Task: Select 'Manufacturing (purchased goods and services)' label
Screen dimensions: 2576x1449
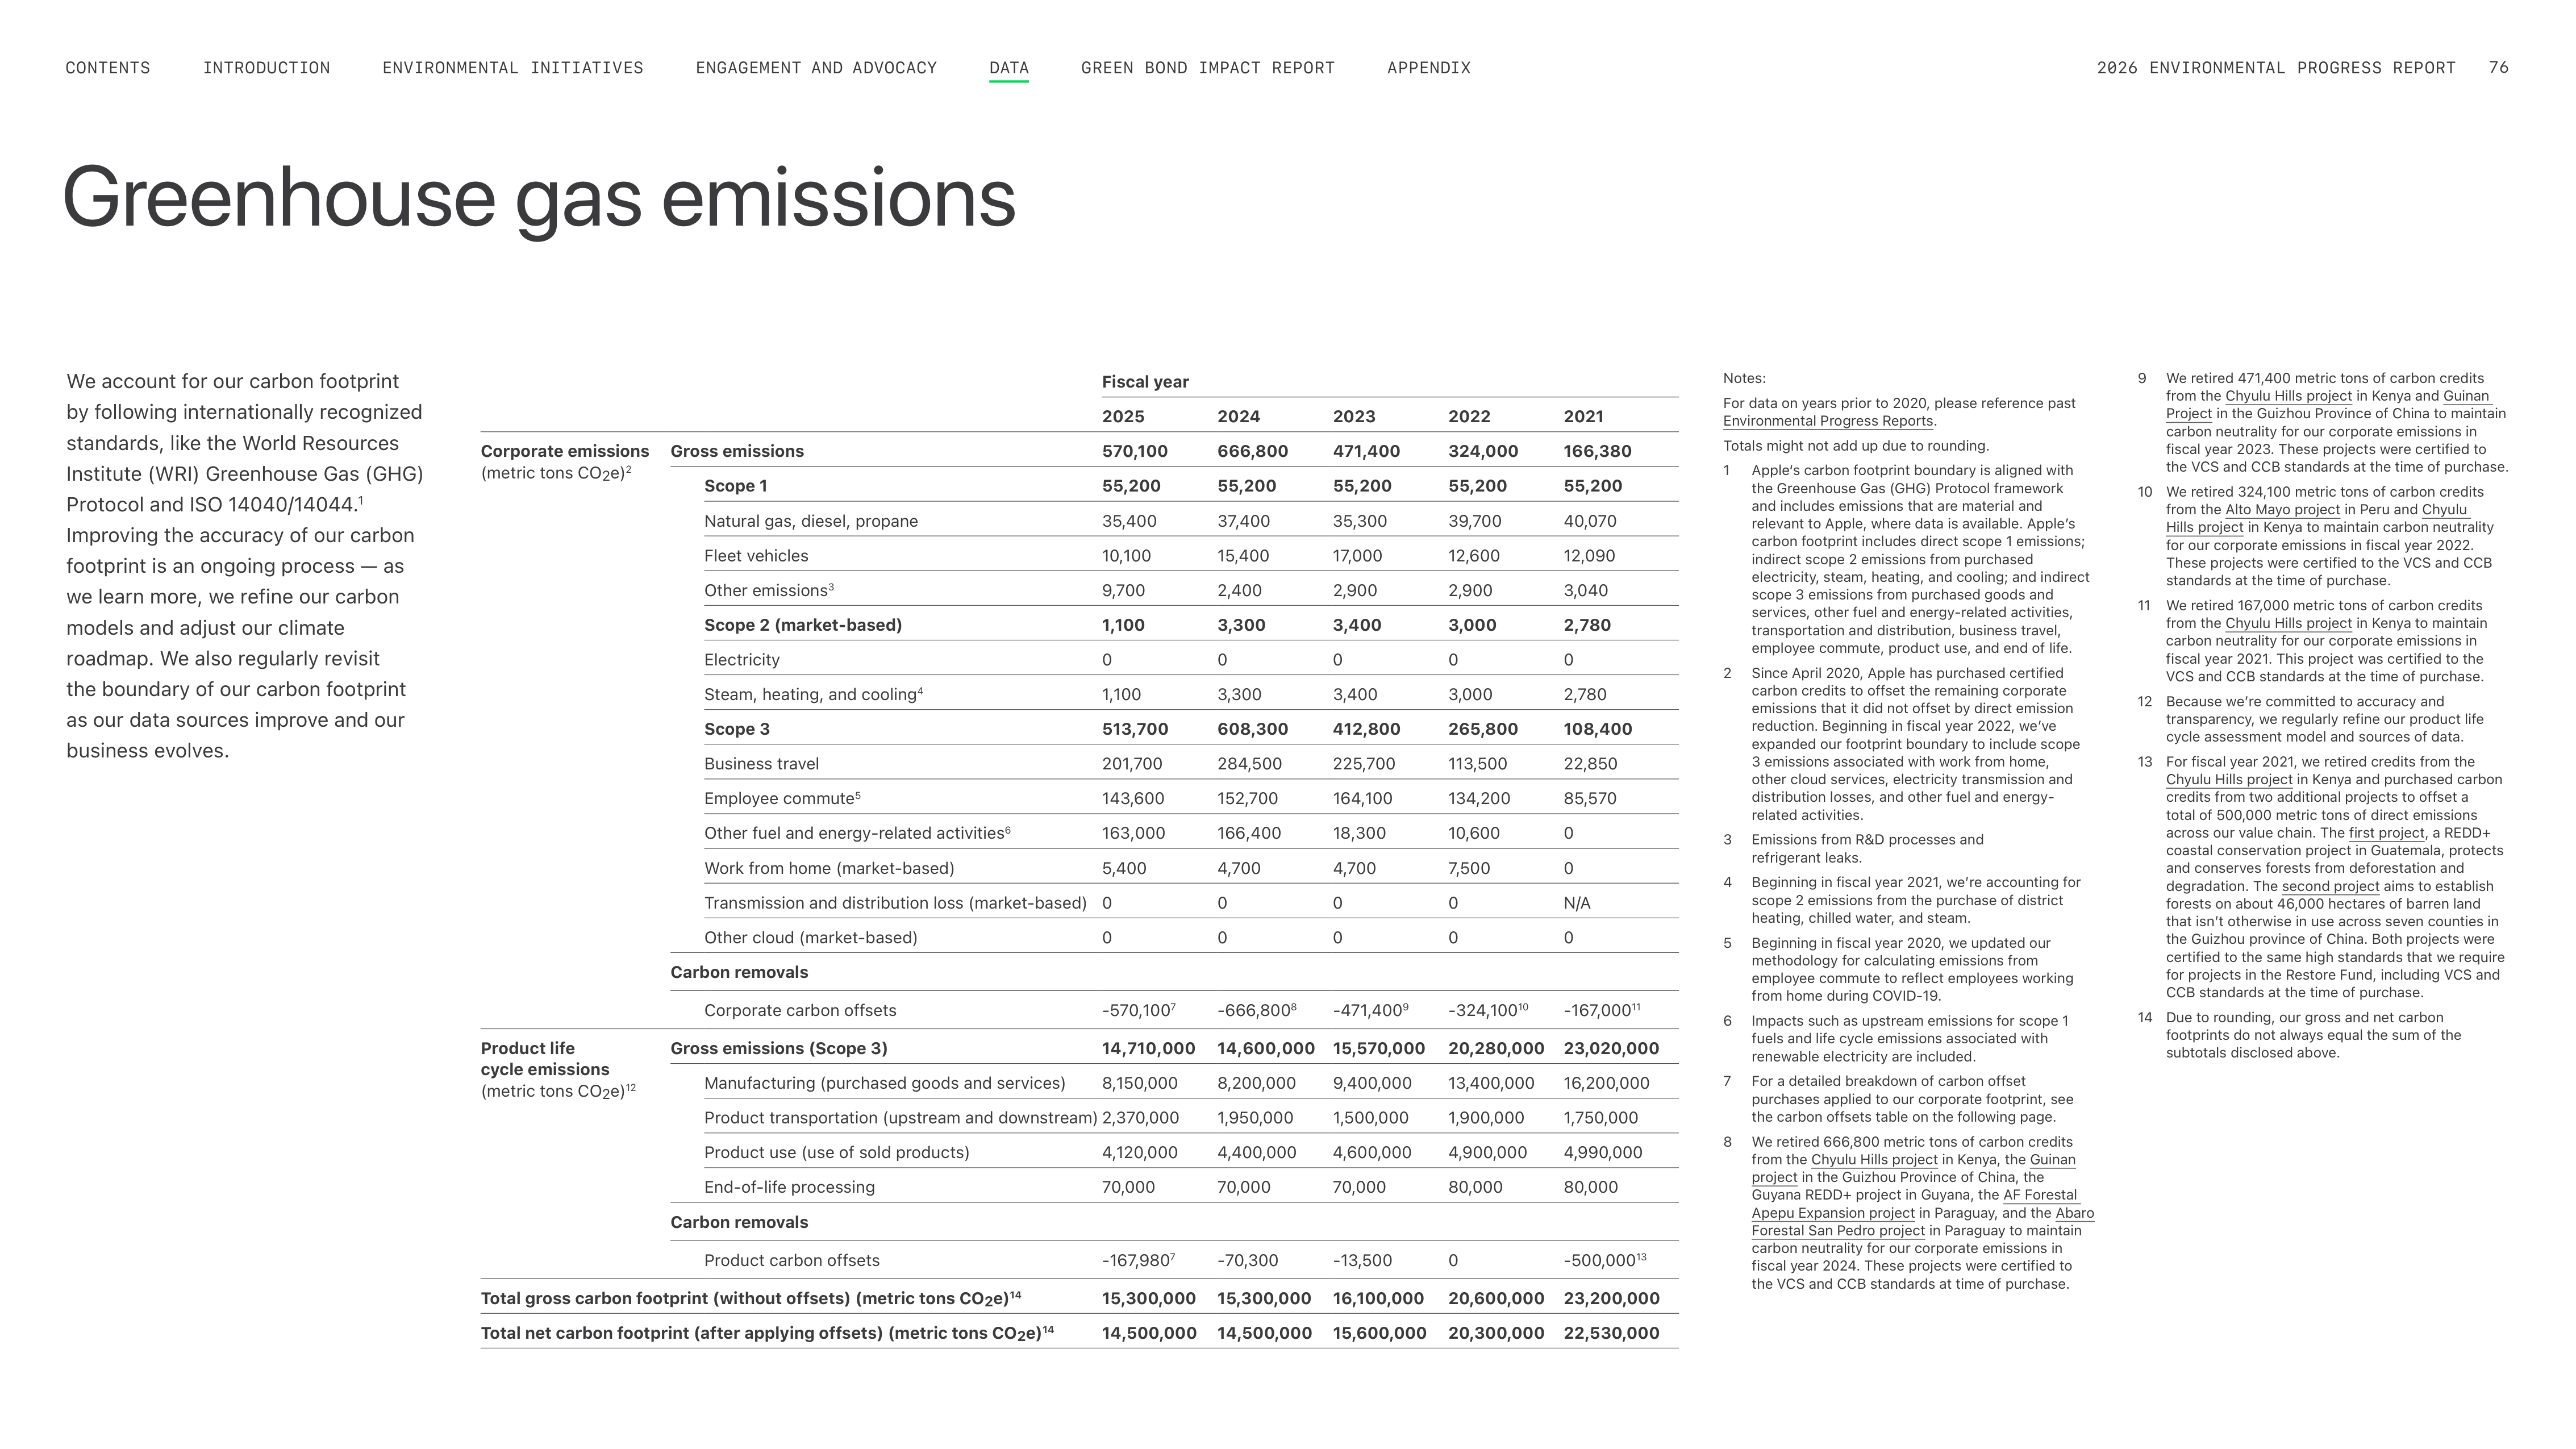Action: click(x=885, y=1084)
